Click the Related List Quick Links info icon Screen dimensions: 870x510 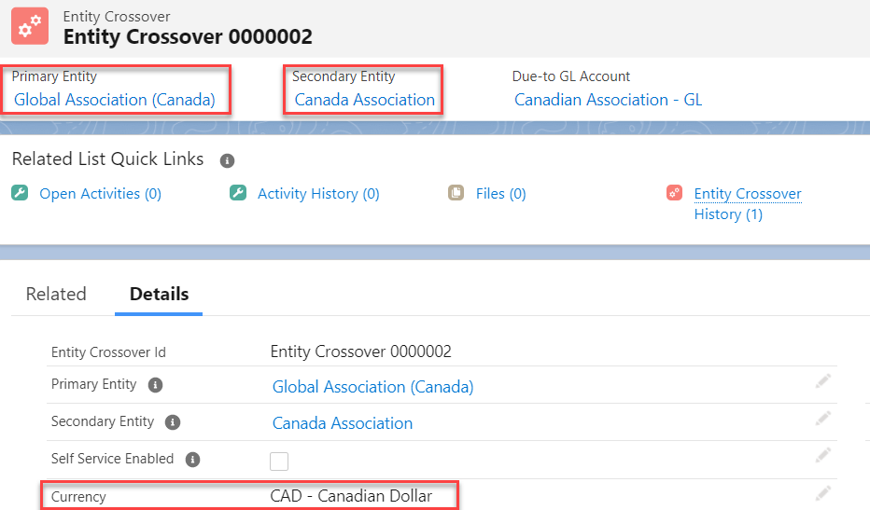(227, 160)
